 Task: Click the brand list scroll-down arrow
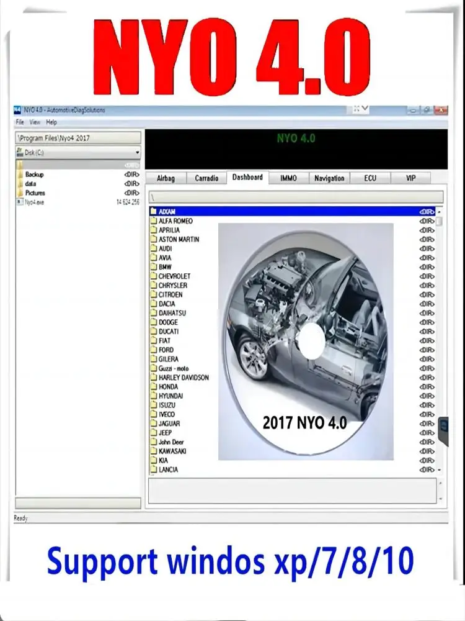(x=440, y=469)
